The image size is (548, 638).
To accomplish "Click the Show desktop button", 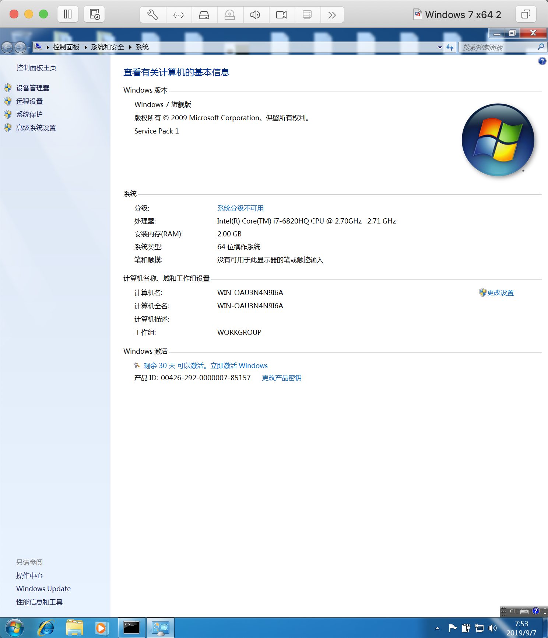I will (x=545, y=628).
